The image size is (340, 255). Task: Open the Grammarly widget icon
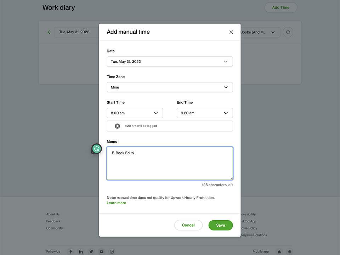(x=96, y=149)
